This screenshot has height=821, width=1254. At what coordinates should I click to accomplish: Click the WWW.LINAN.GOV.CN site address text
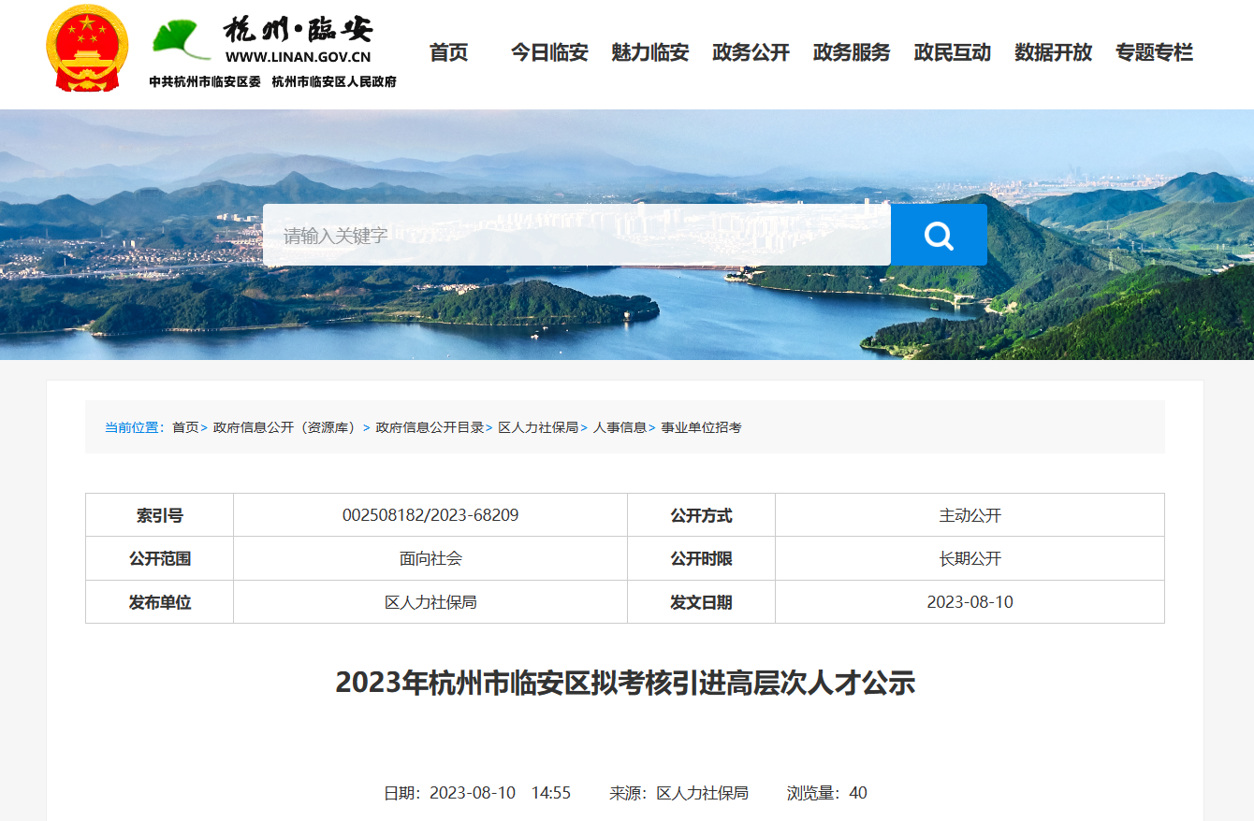tap(298, 55)
